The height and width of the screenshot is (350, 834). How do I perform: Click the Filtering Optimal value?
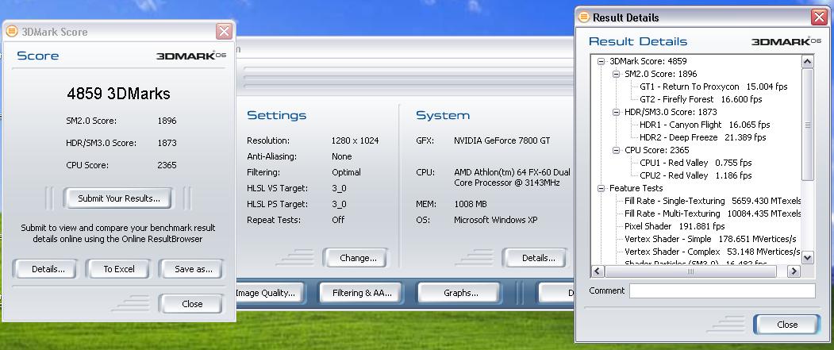346,172
